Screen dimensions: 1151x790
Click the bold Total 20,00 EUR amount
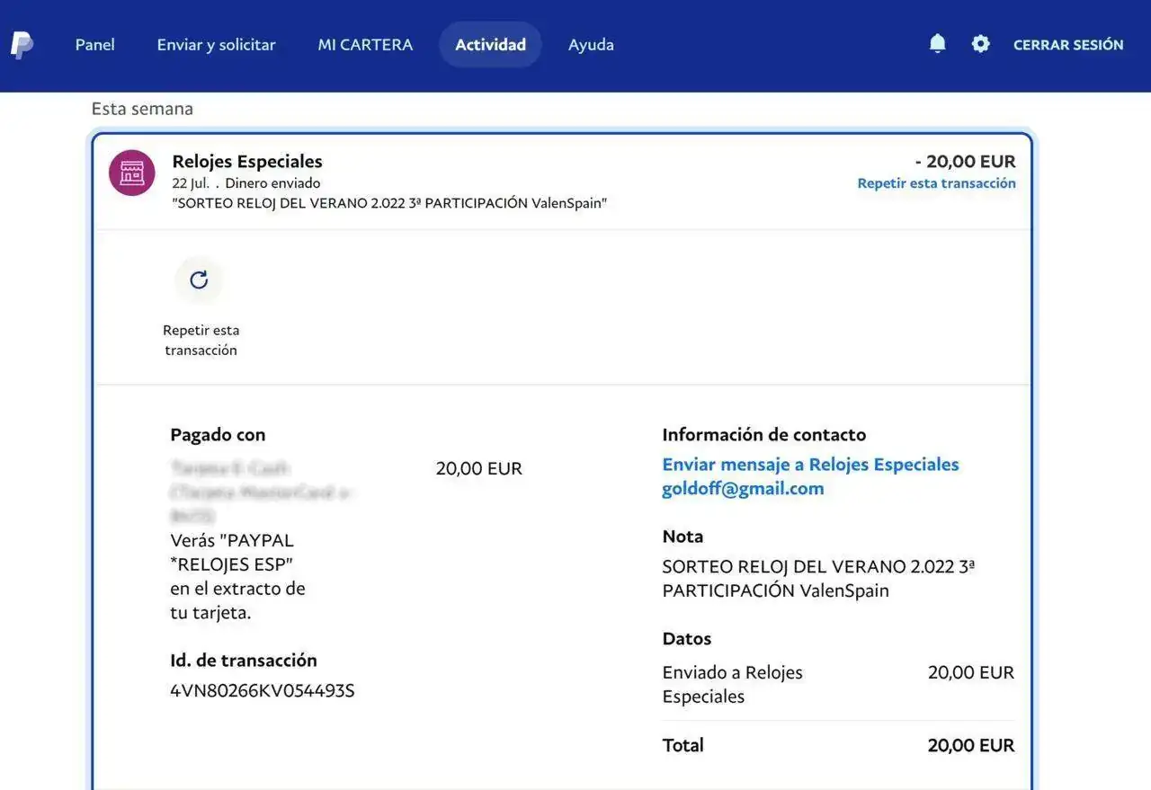coord(971,745)
